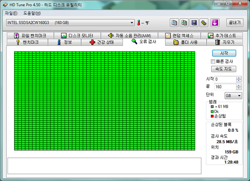Click the red 손상됨 legend swatch

click(212, 116)
